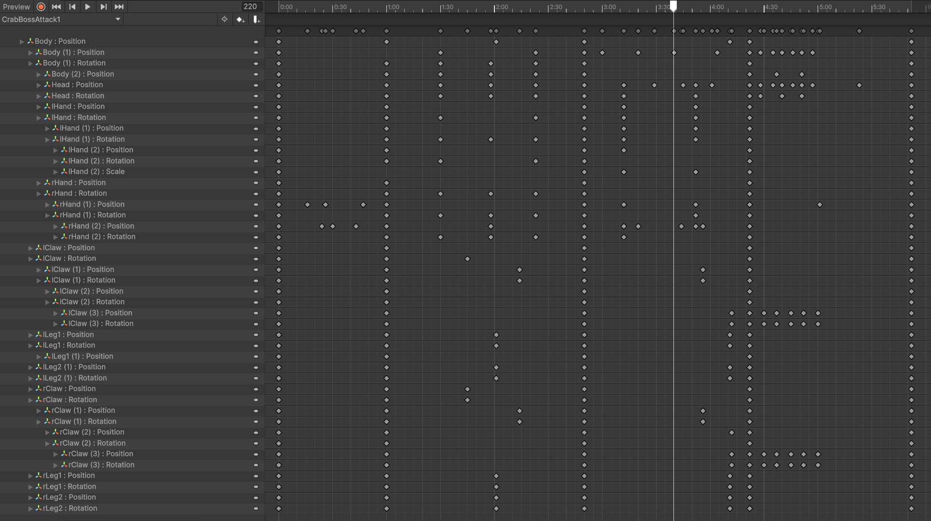
Task: Click the Add Event icon
Action: [x=256, y=19]
